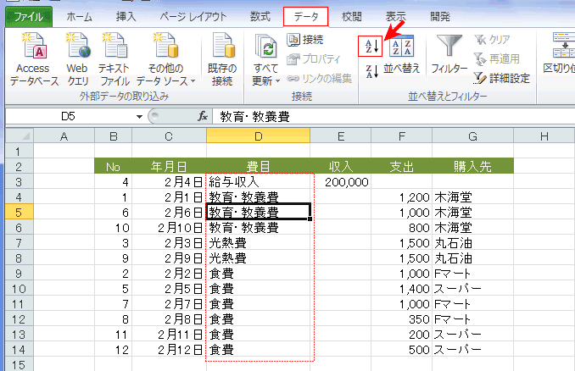
Task: Click the Properties (プロパティ) button
Action: [x=314, y=59]
